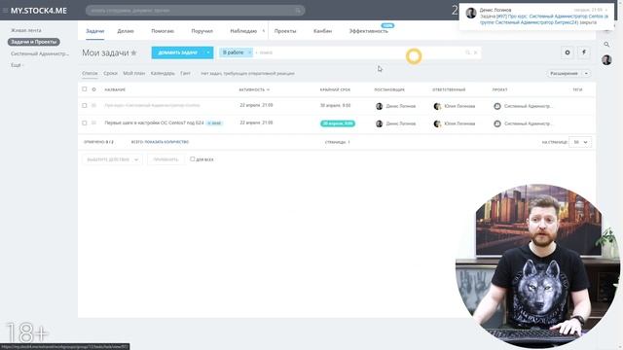Switch to the Гант view
Screen dimensions: 623x350
pyautogui.click(x=185, y=74)
